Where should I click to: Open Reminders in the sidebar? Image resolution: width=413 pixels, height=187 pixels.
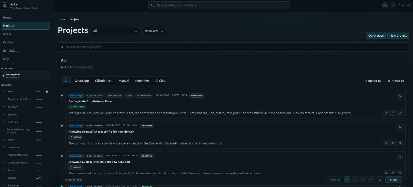pos(25,51)
